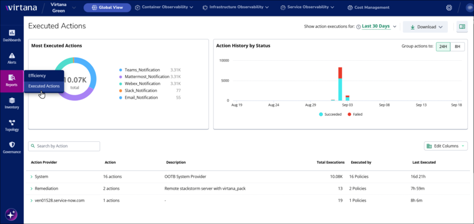Click the donut chart 10.07K total
Image resolution: width=474 pixels, height=224 pixels.
[75, 79]
